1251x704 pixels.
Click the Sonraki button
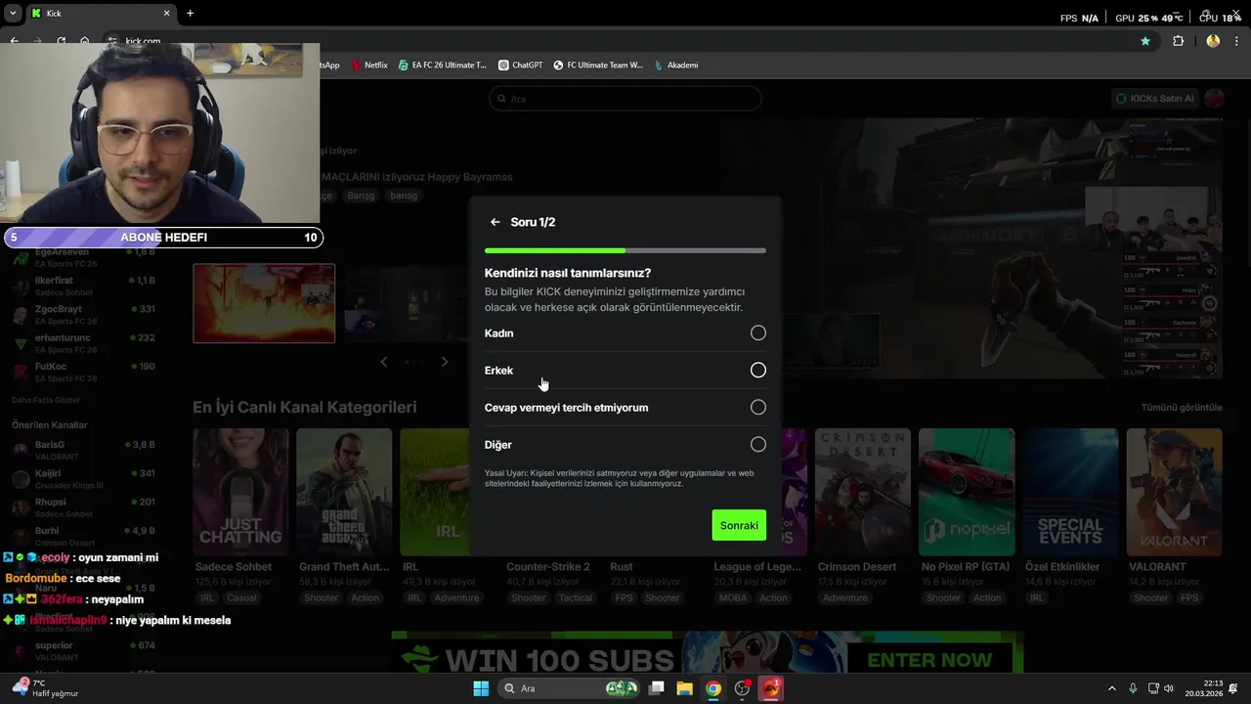[739, 526]
